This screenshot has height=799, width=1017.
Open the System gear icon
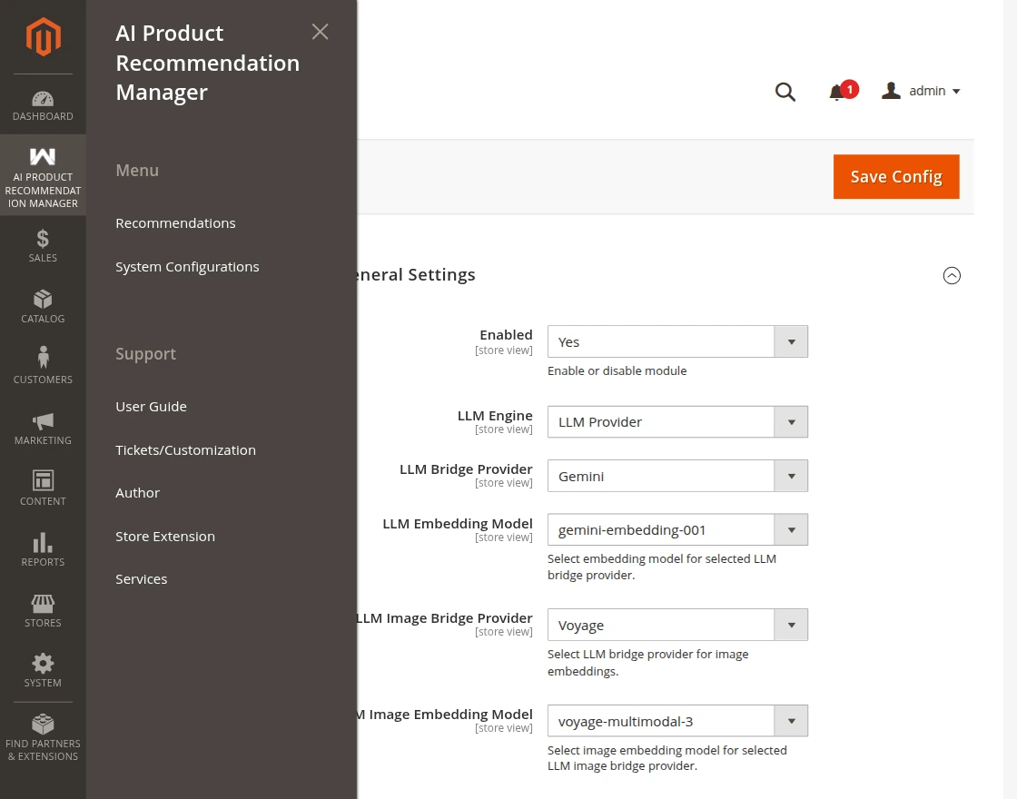[x=43, y=664]
